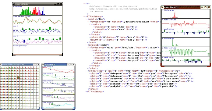This screenshot has width=212, height=111.
Task: Select the channel name="XAcc" line
Action: 115,27
